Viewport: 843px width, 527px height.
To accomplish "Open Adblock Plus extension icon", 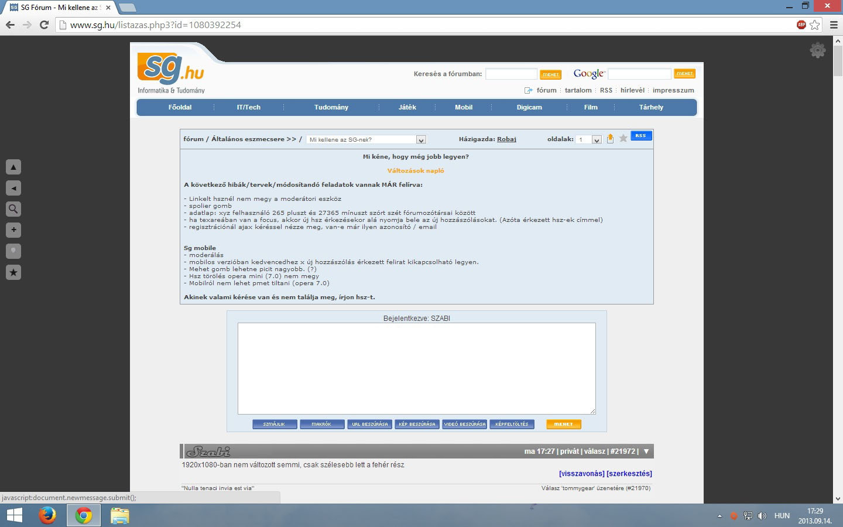I will (801, 25).
